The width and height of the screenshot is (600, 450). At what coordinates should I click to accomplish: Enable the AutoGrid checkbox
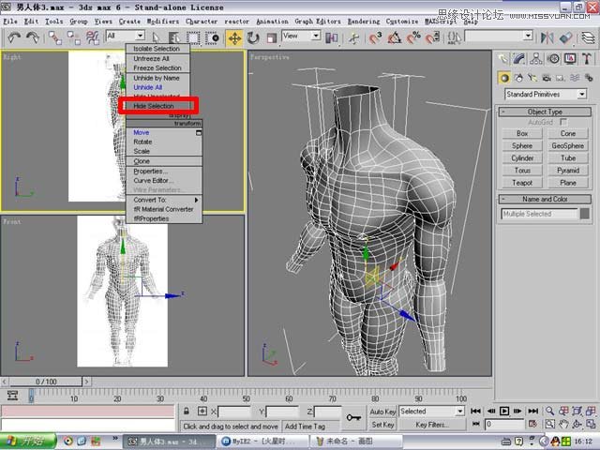pyautogui.click(x=562, y=122)
